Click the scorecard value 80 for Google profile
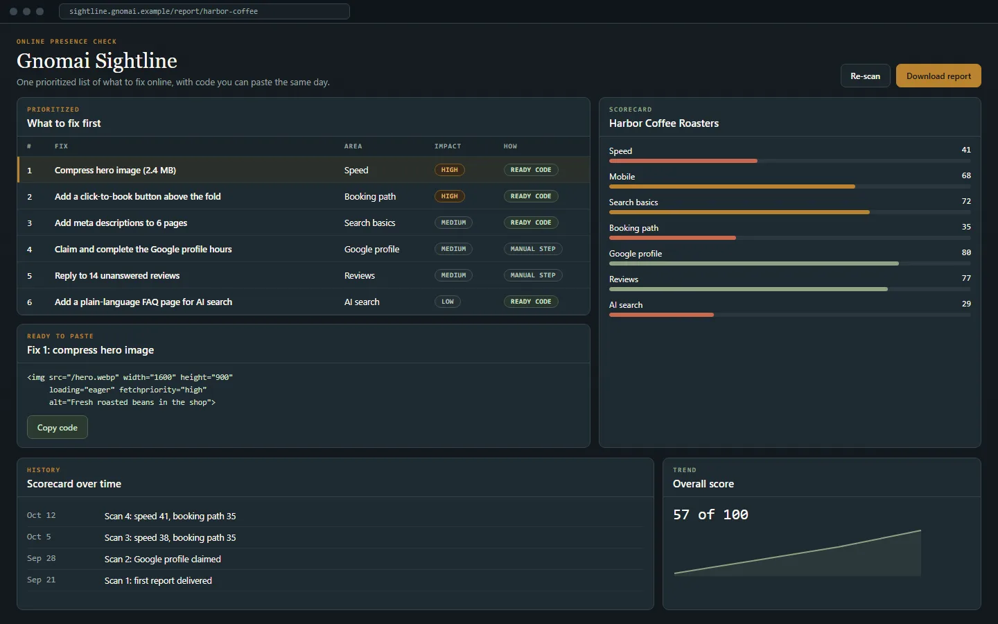 click(966, 252)
